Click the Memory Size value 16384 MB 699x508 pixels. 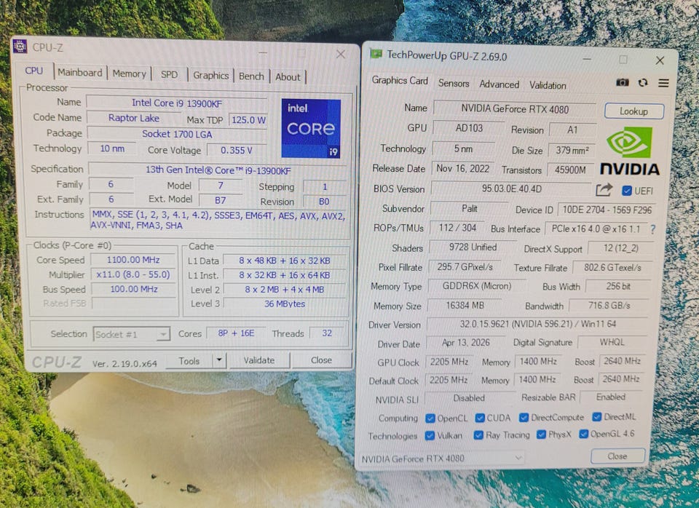pyautogui.click(x=465, y=306)
